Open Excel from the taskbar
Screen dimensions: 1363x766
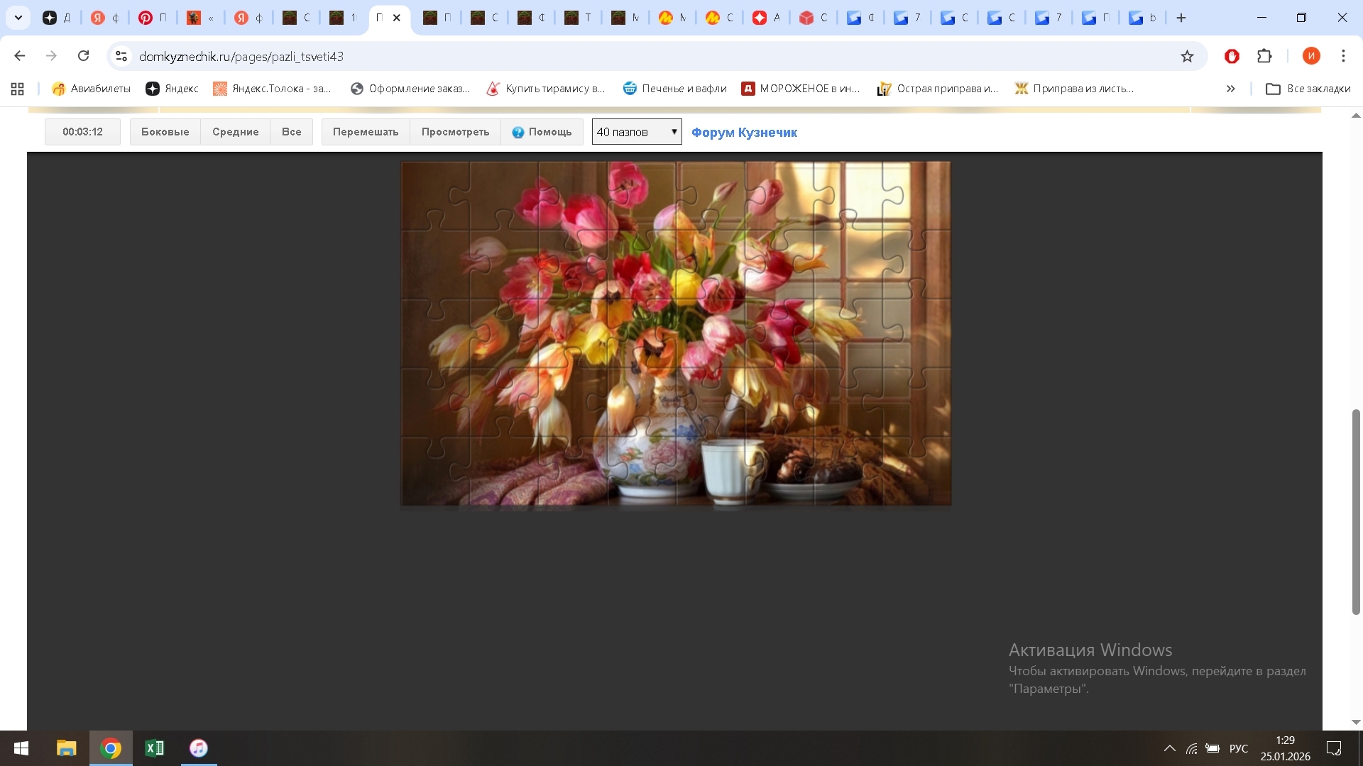coord(154,748)
